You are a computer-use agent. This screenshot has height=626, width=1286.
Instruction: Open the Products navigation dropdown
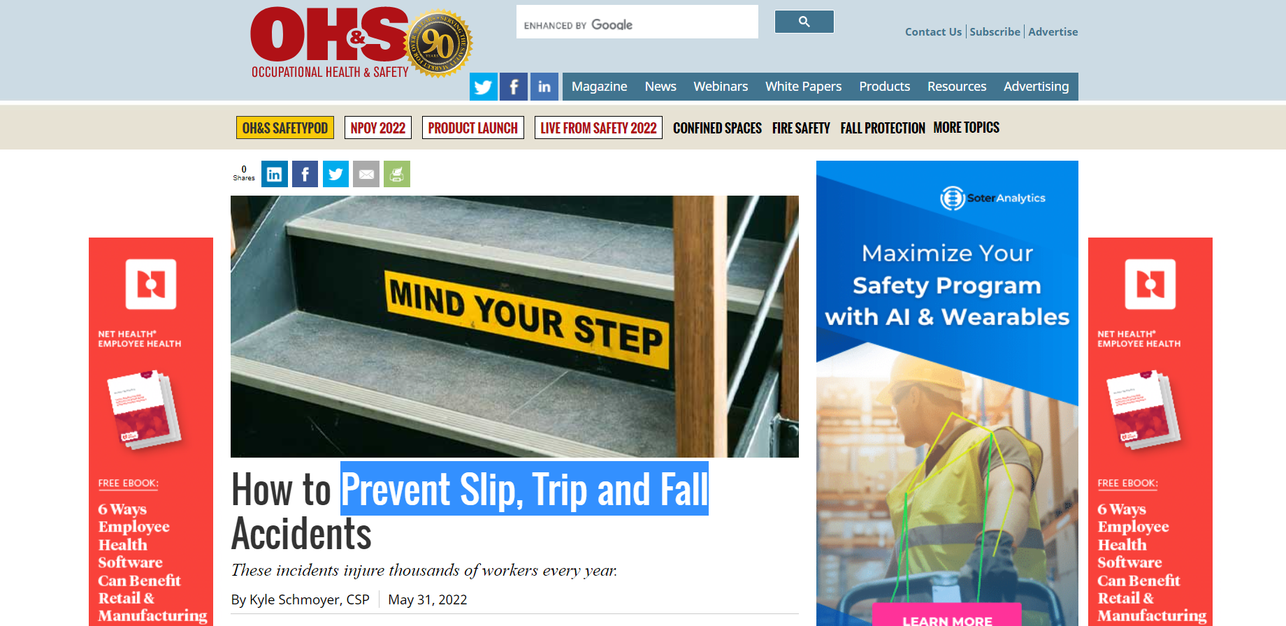pyautogui.click(x=884, y=87)
